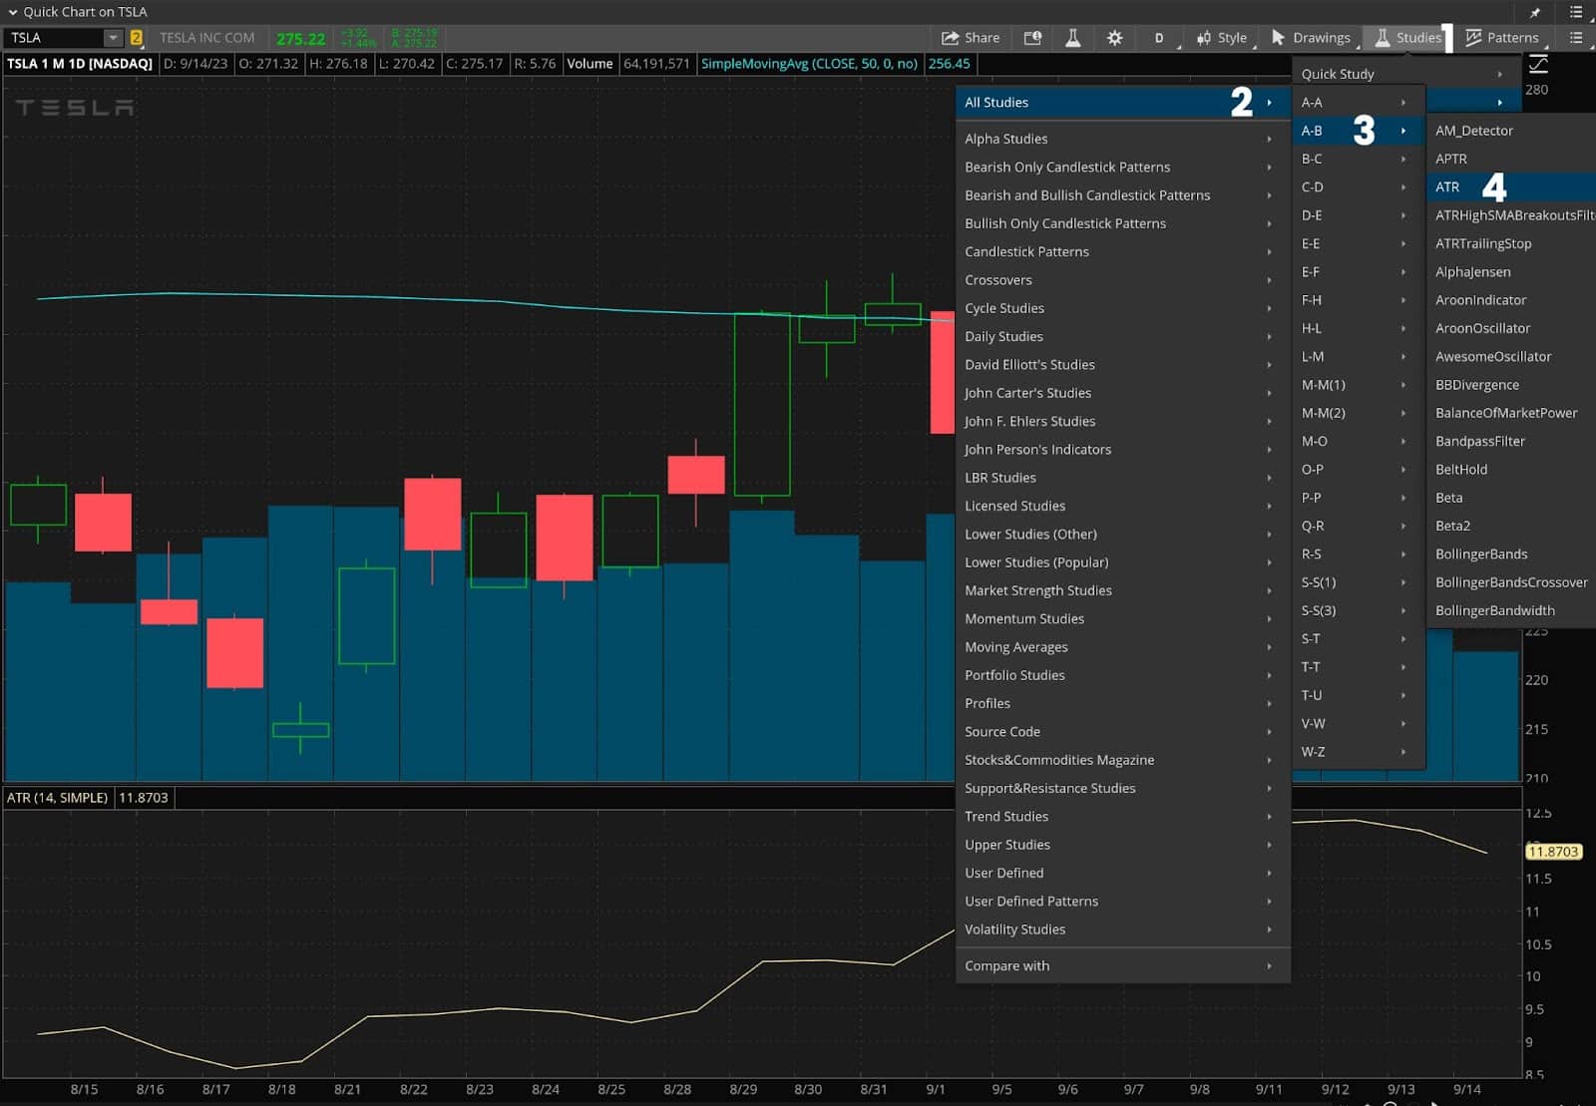
Task: Expand the V-W studies submenu
Action: [x=1359, y=723]
